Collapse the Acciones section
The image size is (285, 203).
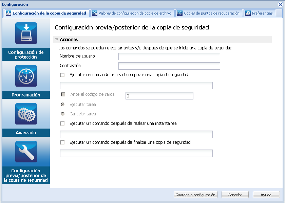(56, 39)
